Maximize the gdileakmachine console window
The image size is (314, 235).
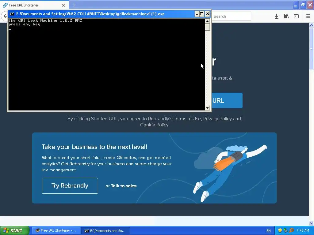202,14
